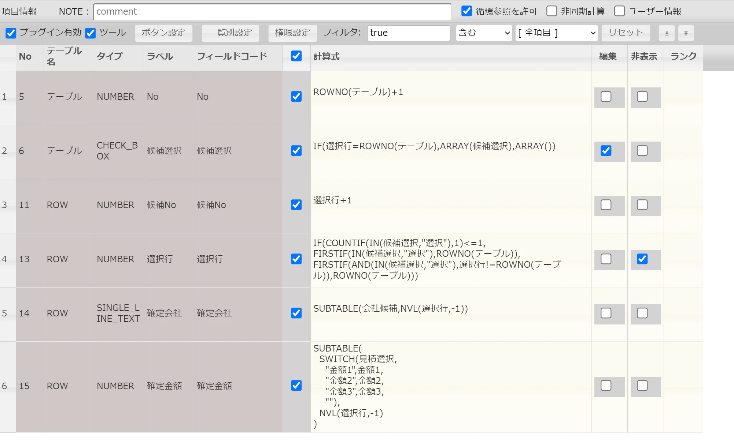
Task: Open the [ 全項目 ] column dropdown
Action: pyautogui.click(x=557, y=33)
